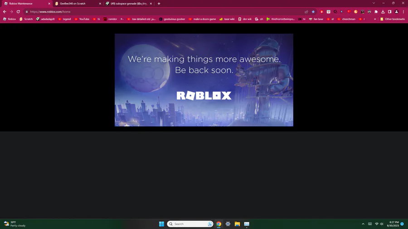Open the low detailed old bookmark
408x229 pixels.
[141, 19]
